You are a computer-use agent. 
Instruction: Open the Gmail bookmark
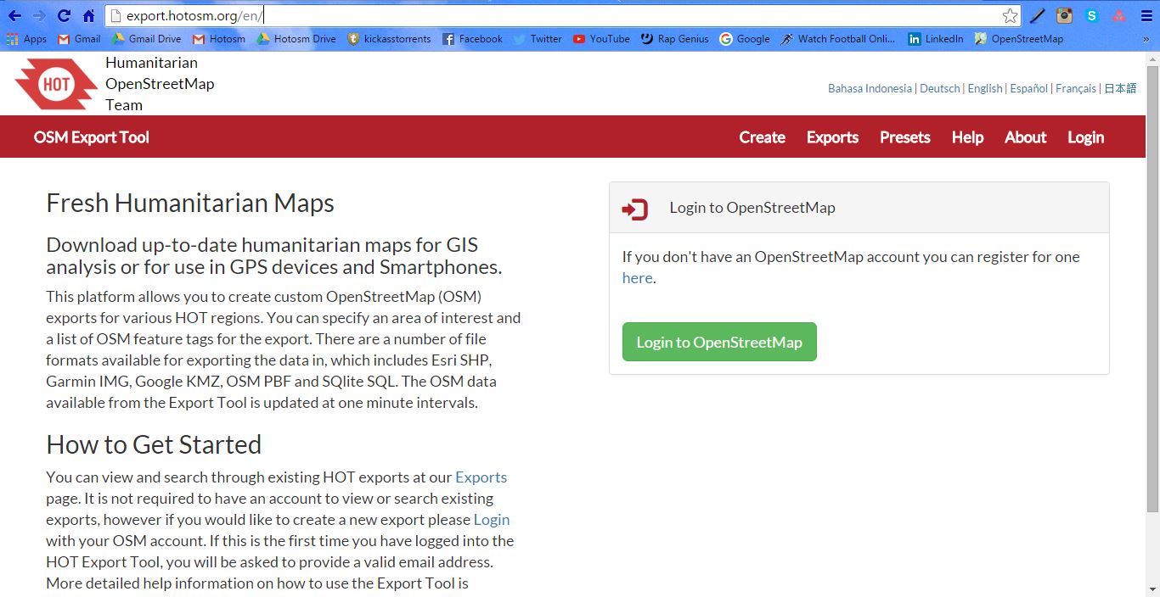[x=79, y=39]
